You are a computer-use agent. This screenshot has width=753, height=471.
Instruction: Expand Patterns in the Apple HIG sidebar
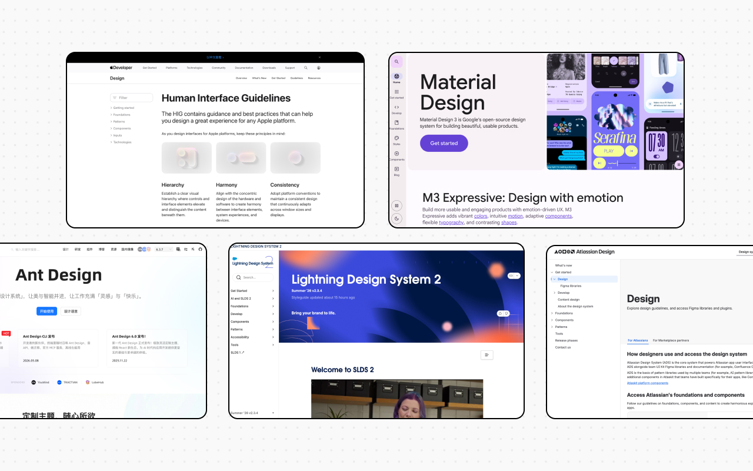pos(119,122)
